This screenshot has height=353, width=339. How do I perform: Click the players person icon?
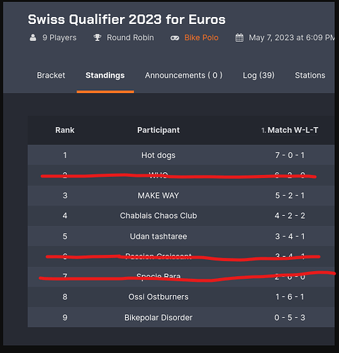pyautogui.click(x=33, y=37)
